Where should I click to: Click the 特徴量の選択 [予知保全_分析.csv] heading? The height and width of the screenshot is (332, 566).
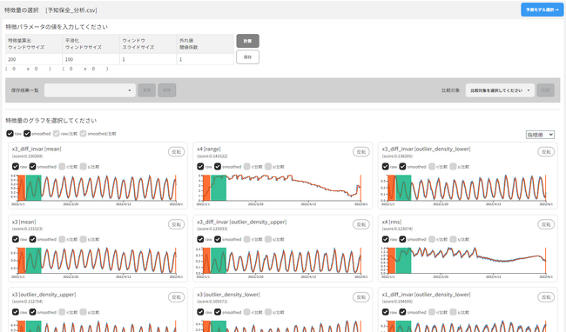coord(51,10)
